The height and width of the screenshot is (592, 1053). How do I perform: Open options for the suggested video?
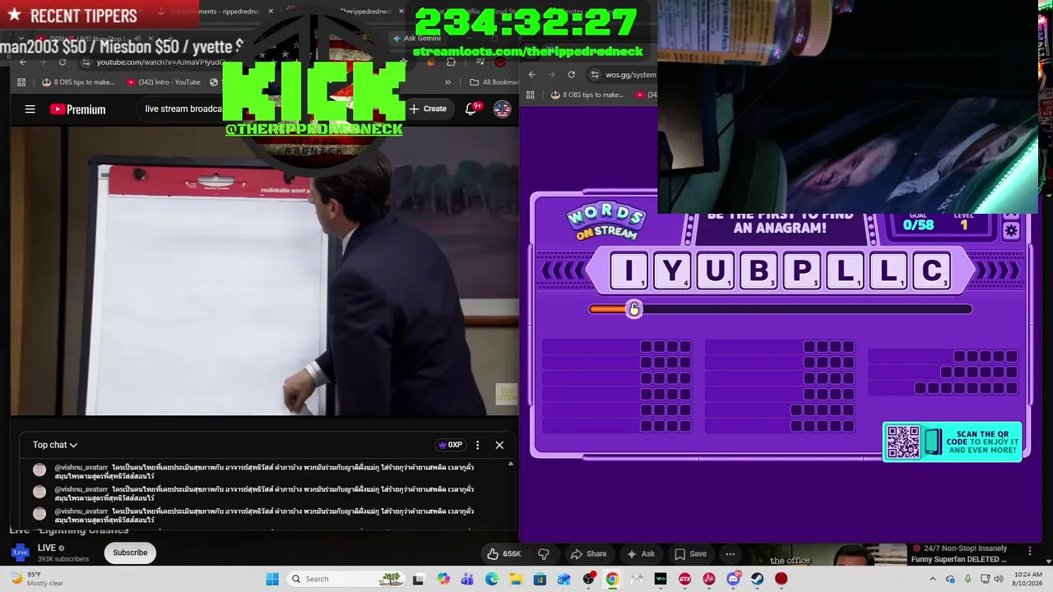coord(1029,550)
